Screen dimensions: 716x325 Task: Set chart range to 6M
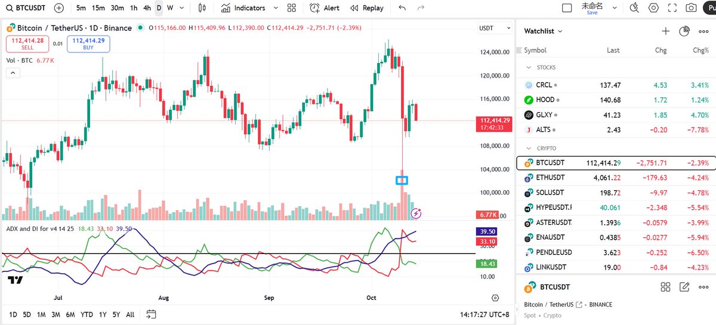(x=70, y=314)
